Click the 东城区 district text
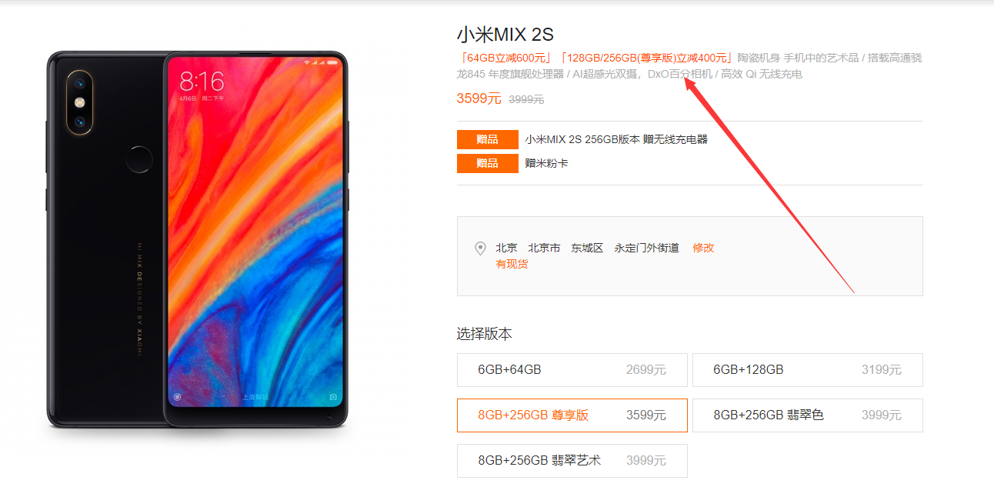 587,248
